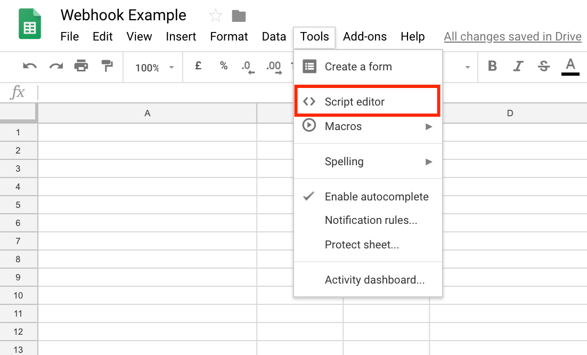
Task: Star the Webhook Example spreadsheet
Action: tap(215, 15)
